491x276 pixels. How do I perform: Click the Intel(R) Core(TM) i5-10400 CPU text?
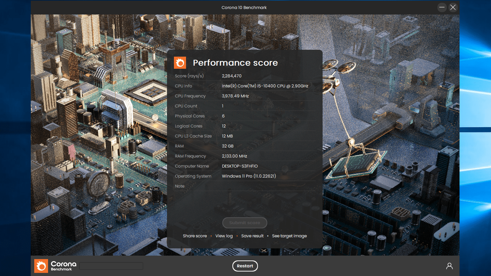(x=265, y=86)
